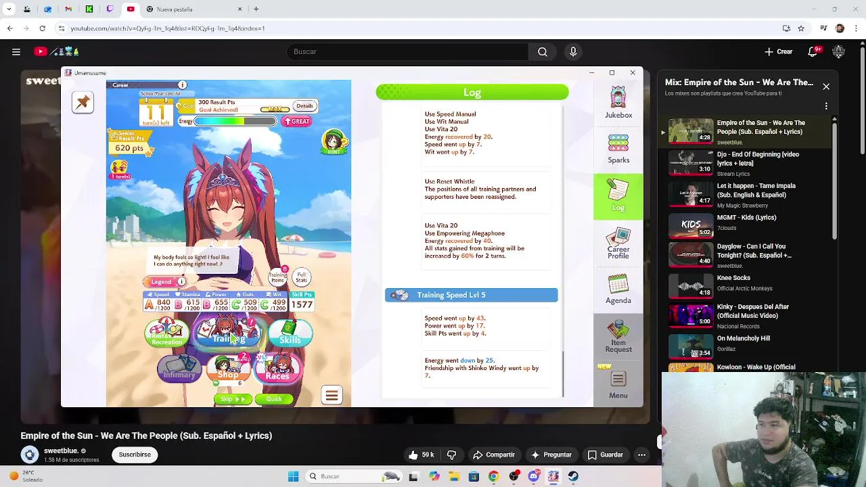The image size is (866, 487).
Task: Play Kinky - Despues Del After video
Action: (x=748, y=317)
